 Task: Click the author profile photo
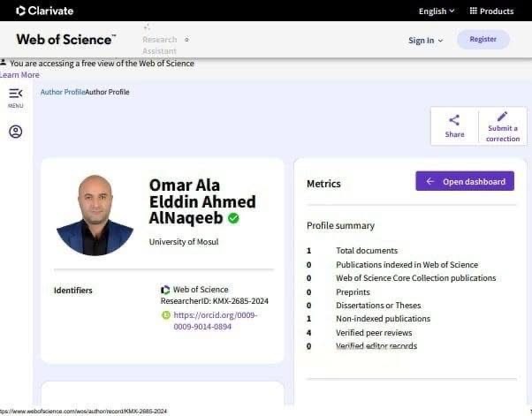pos(95,215)
